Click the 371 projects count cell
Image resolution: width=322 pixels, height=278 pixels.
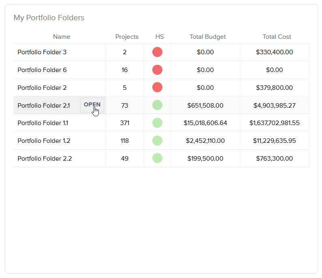coord(125,123)
